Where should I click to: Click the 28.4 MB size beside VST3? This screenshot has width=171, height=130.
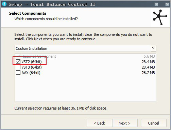tap(148, 67)
